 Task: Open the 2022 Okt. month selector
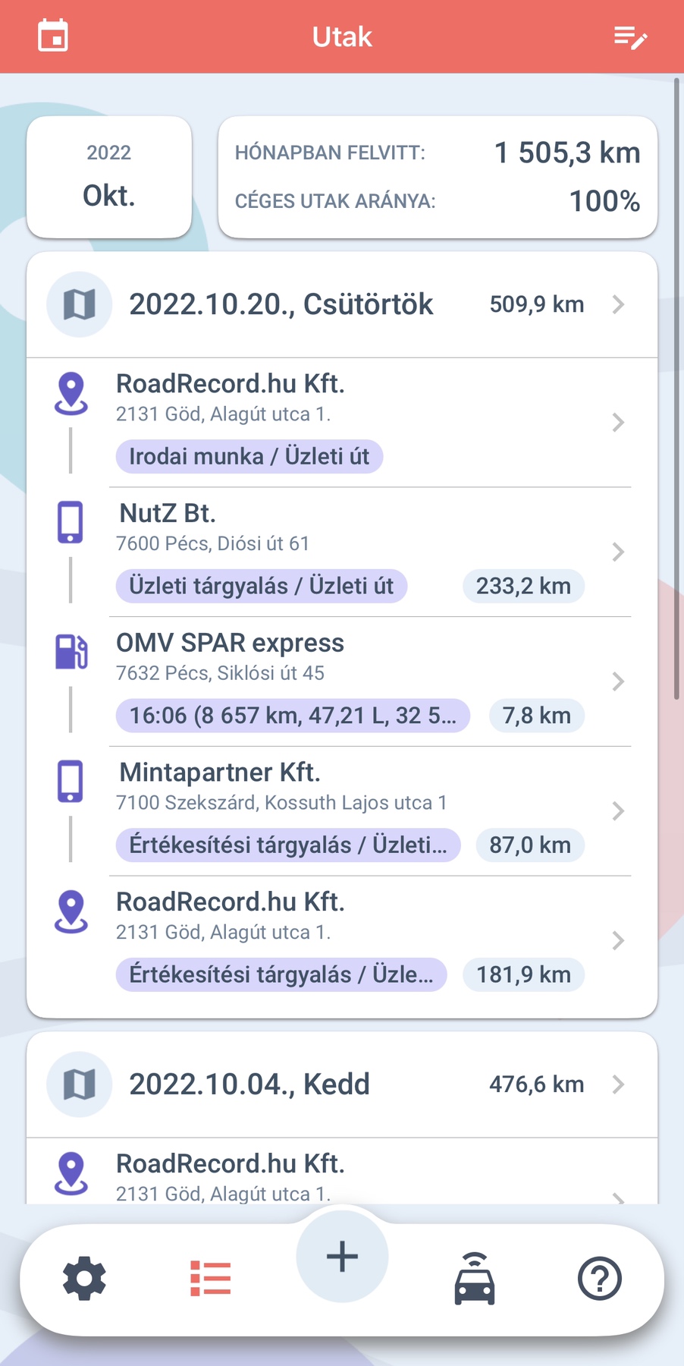(109, 177)
